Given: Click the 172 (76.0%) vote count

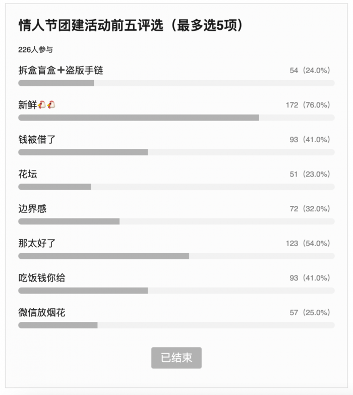Looking at the screenshot, I should click(x=308, y=105).
